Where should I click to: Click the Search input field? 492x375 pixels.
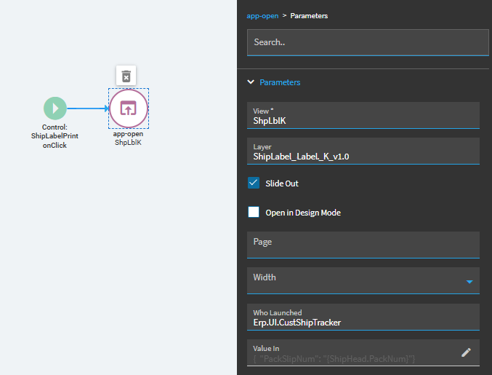coord(367,42)
